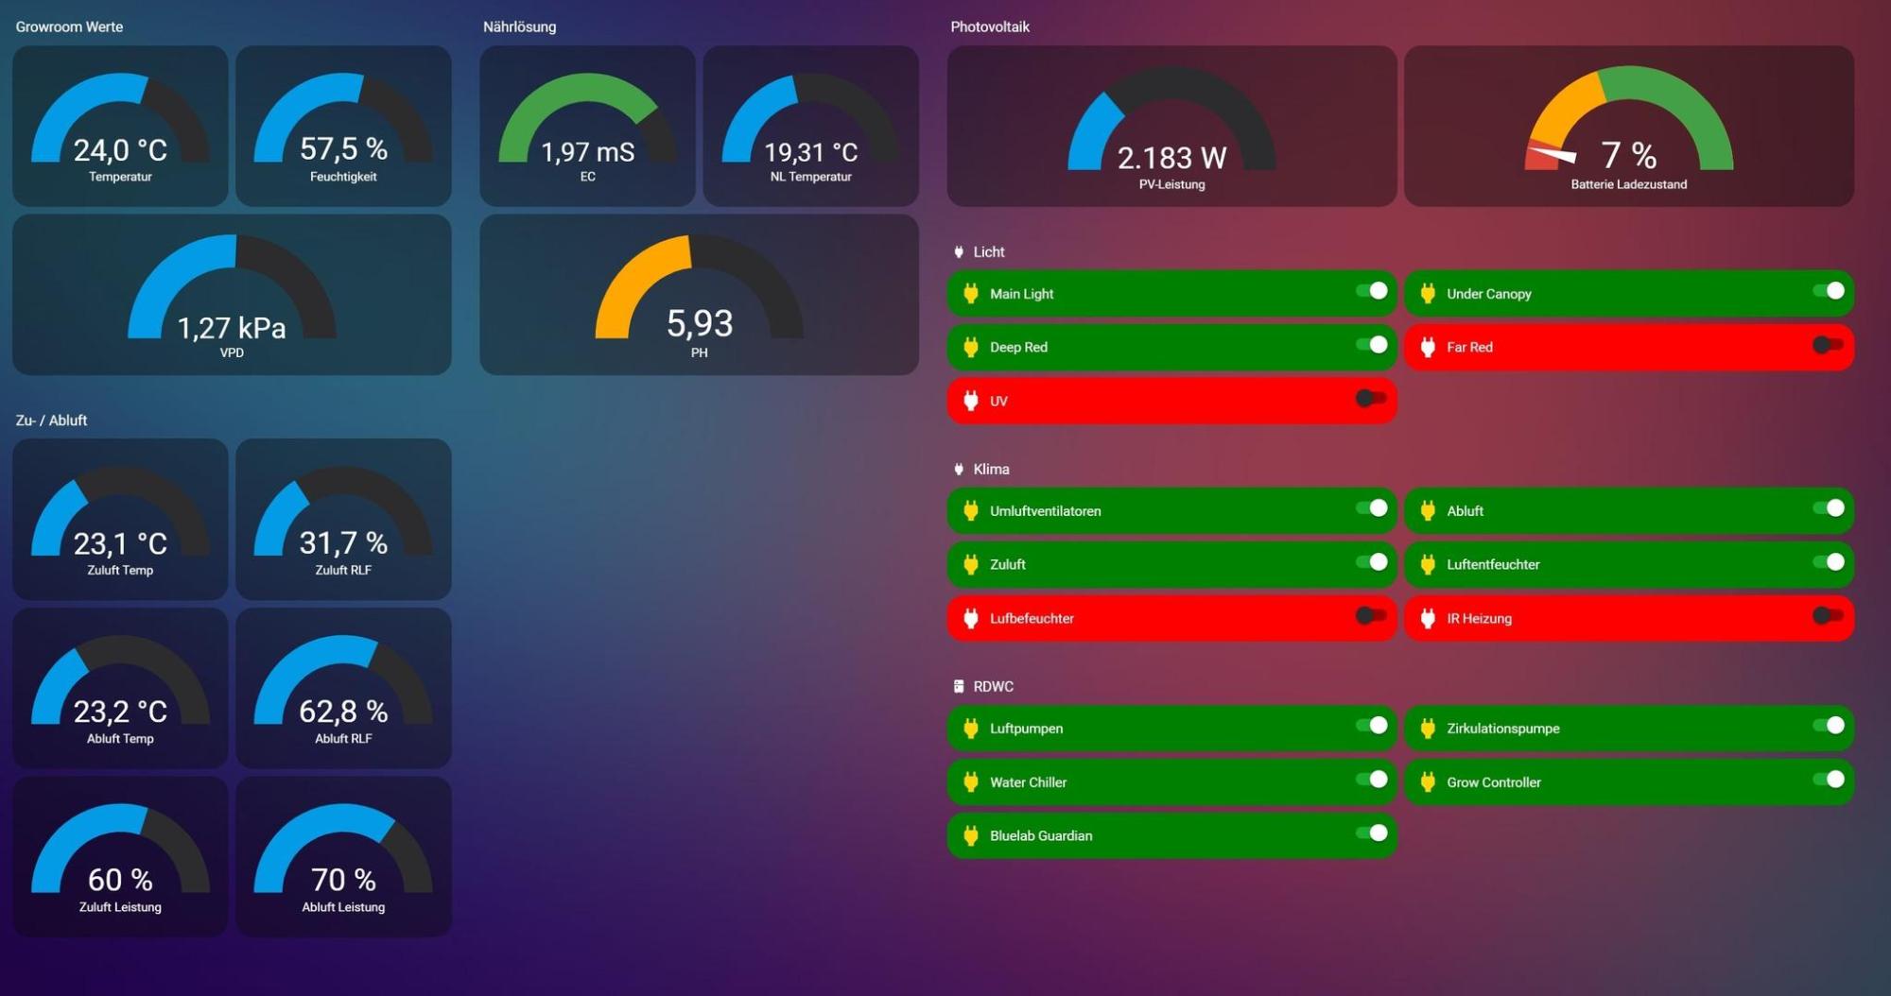The height and width of the screenshot is (996, 1891).
Task: Click the RDWC section header icon
Action: (959, 687)
